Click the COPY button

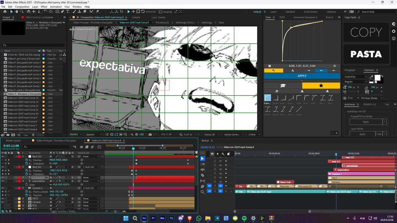pyautogui.click(x=366, y=32)
